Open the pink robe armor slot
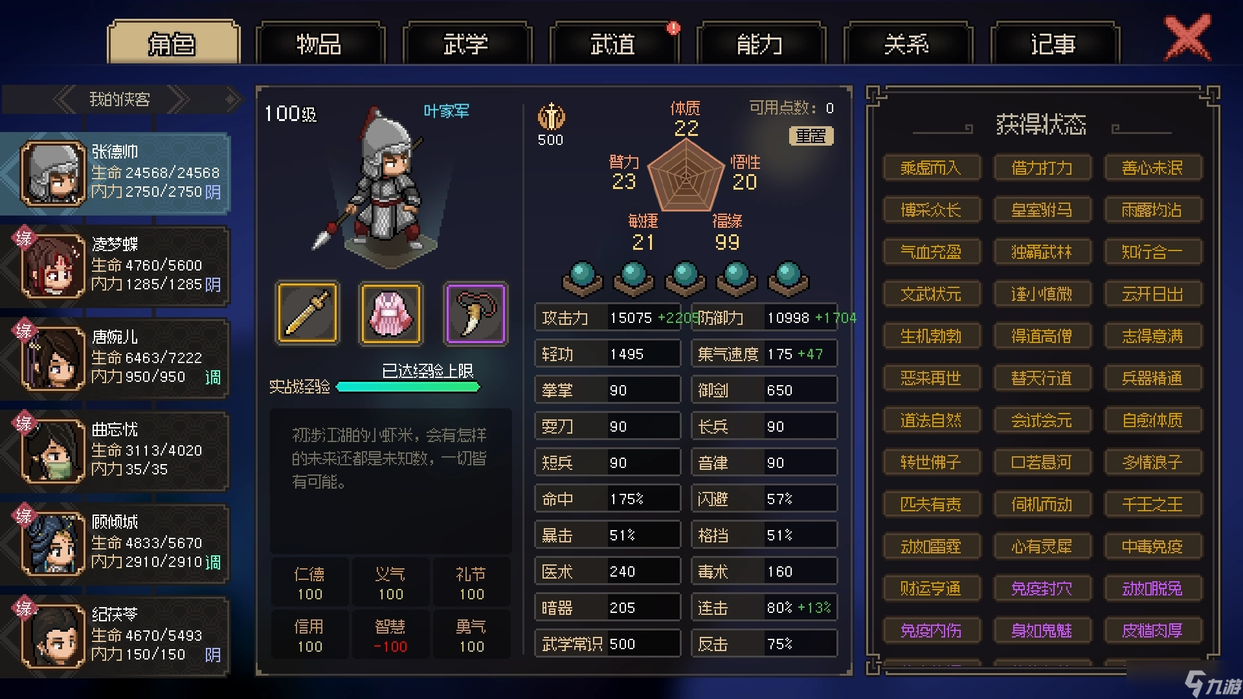Viewport: 1243px width, 699px height. pos(391,313)
